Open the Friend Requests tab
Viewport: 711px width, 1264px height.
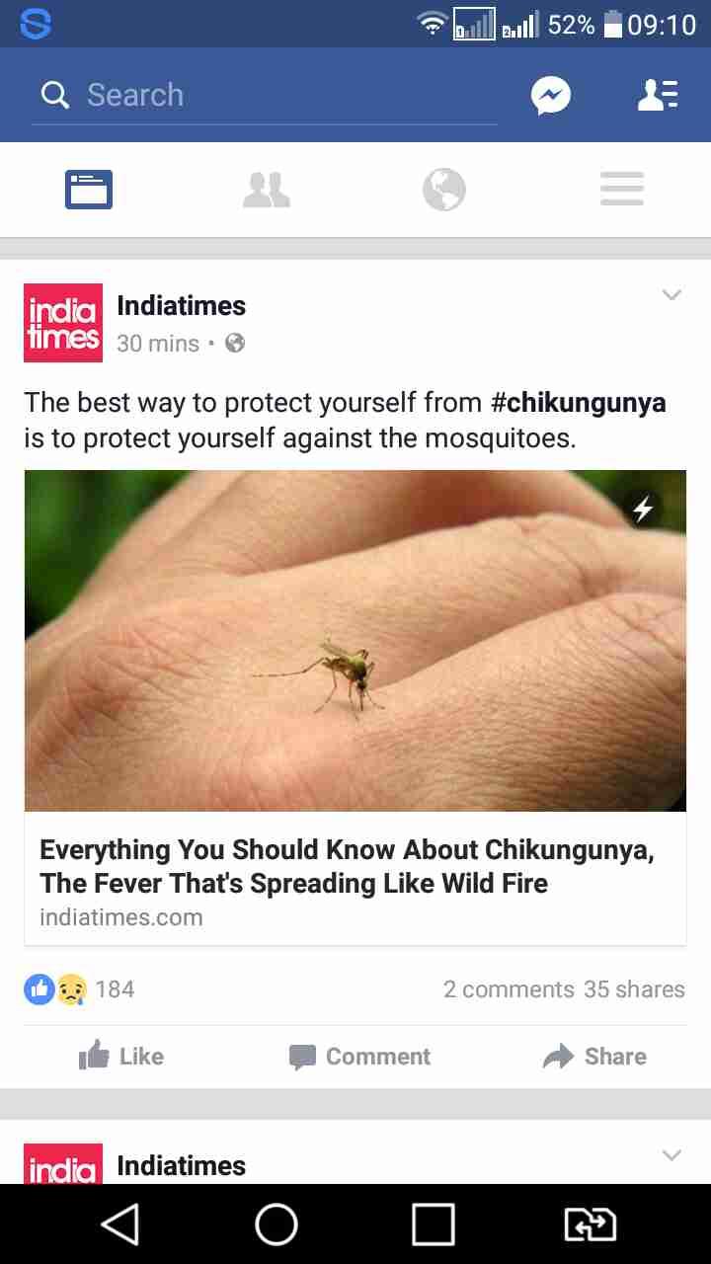267,189
